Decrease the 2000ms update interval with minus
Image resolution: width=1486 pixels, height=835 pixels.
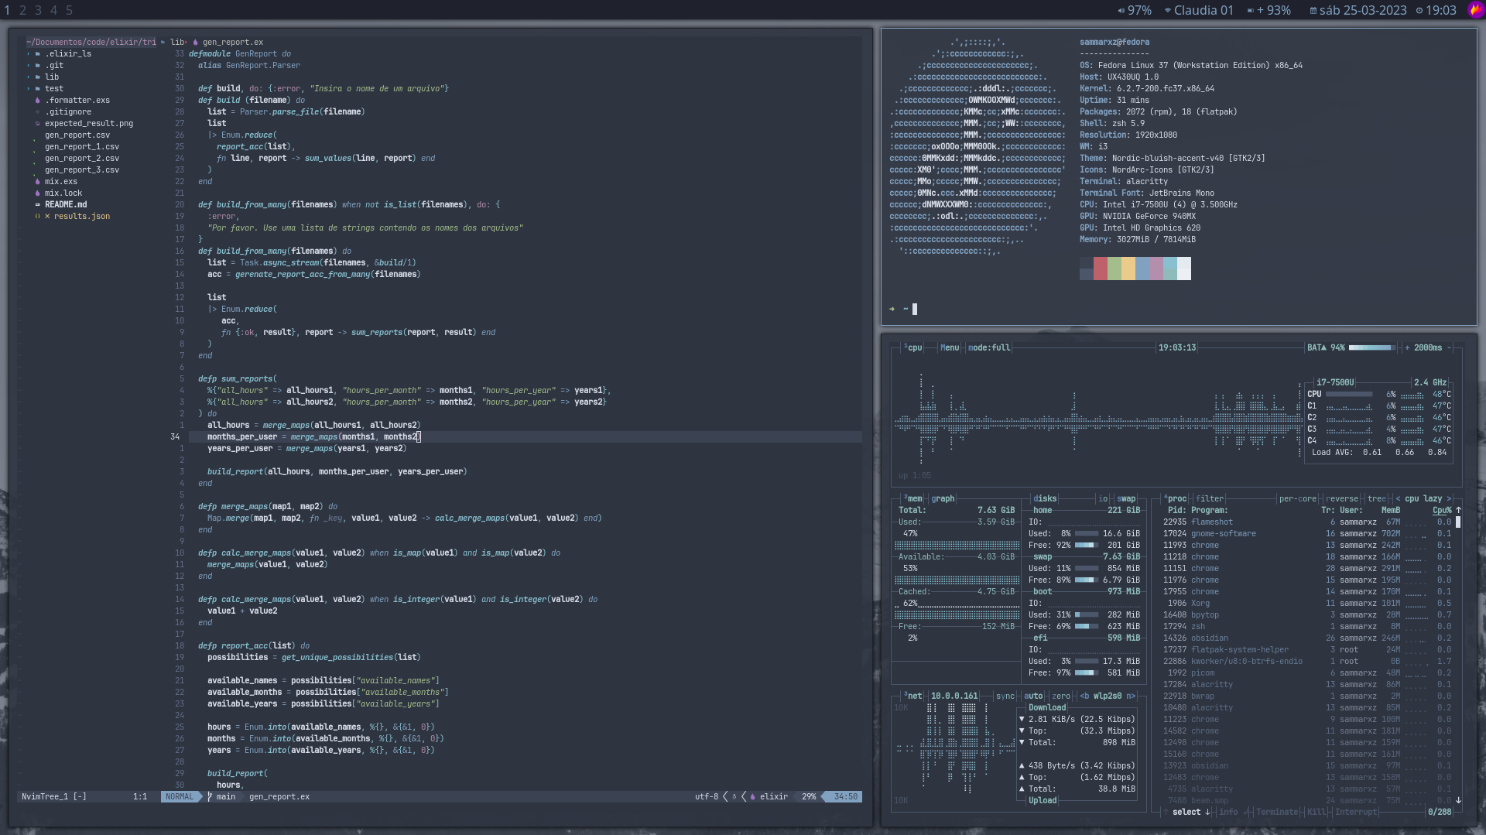1449,348
